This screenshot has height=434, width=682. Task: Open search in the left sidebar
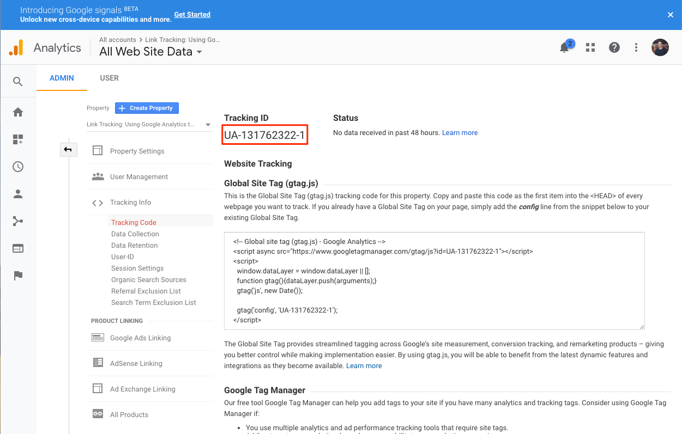click(x=18, y=81)
